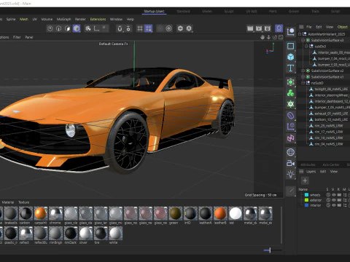Collapse the subDx5 tree node
The height and width of the screenshot is (262, 350).
pos(306,46)
